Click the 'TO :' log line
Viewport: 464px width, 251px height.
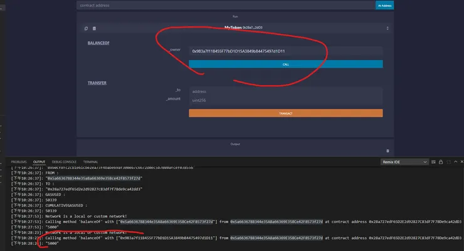pos(50,184)
